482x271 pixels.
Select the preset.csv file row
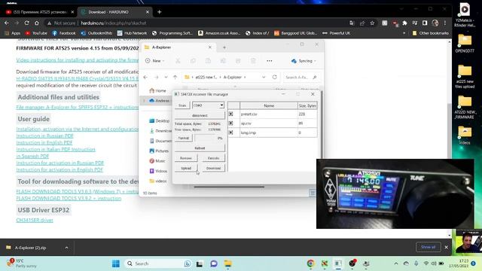(273, 114)
